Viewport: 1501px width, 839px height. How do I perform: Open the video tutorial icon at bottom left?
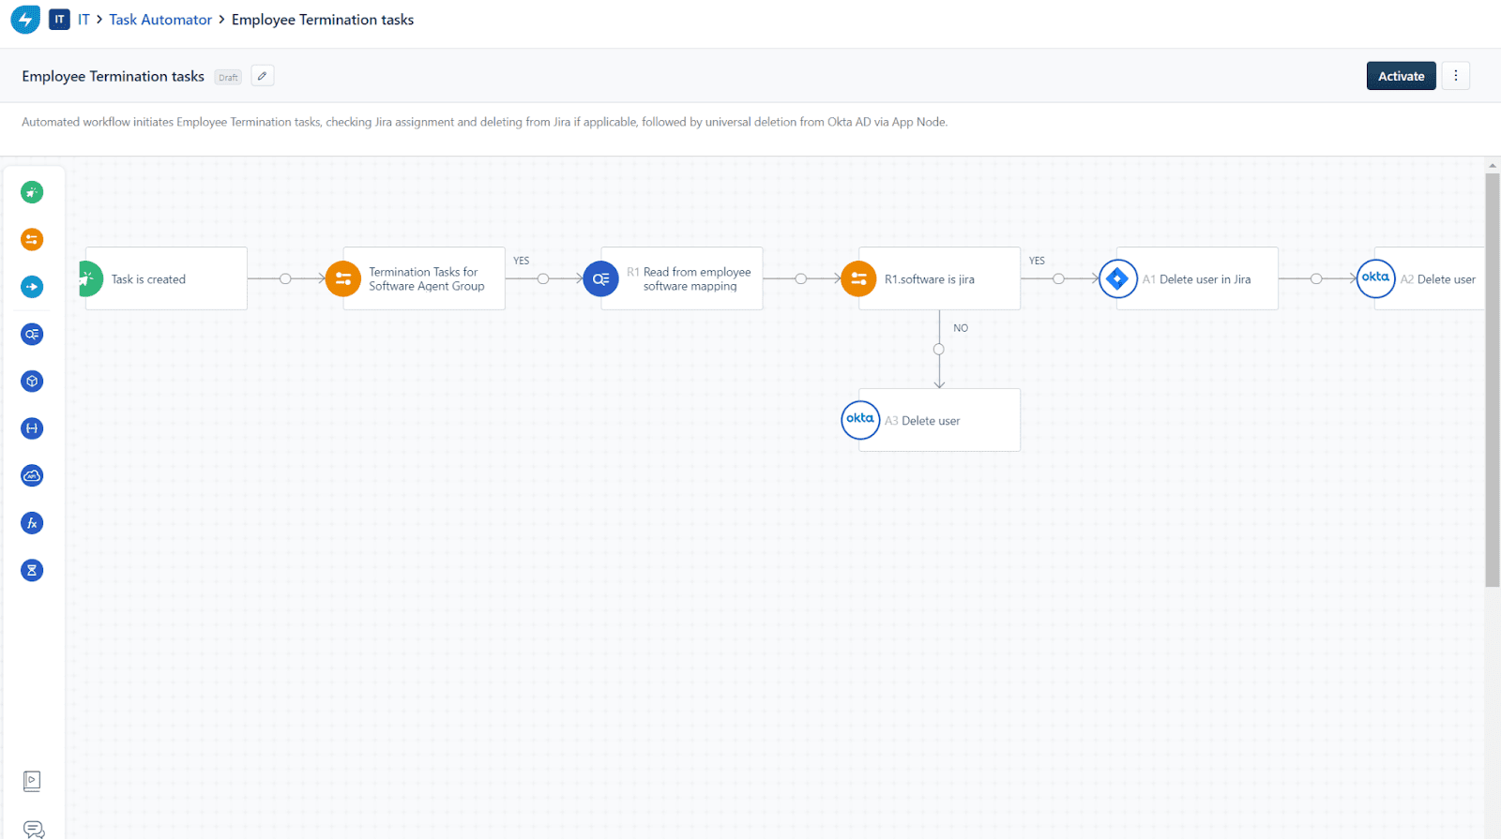(32, 781)
